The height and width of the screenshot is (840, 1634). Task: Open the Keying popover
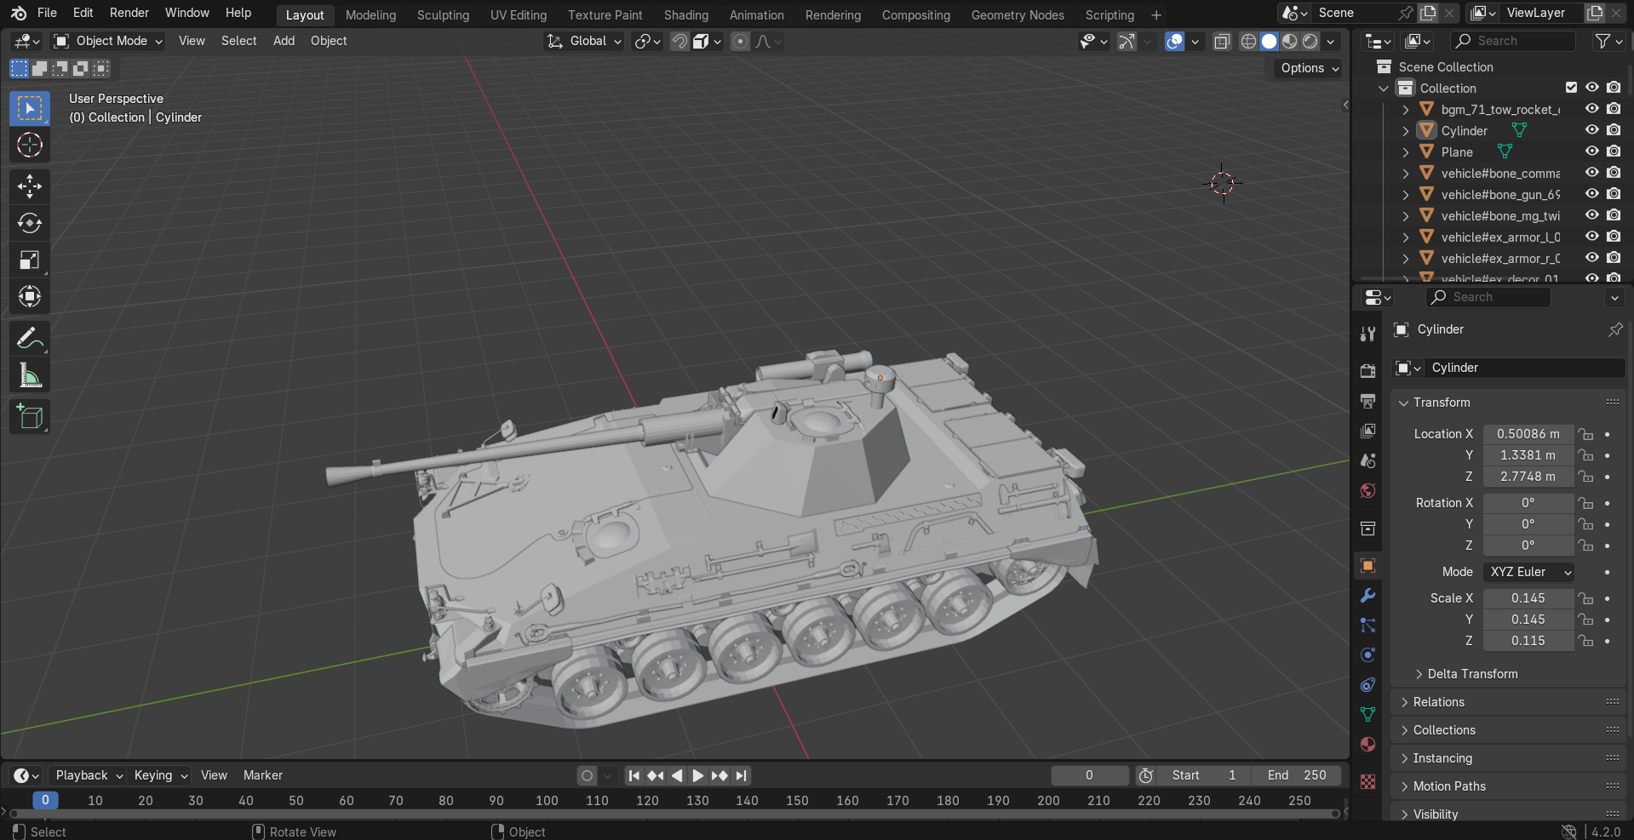click(x=160, y=775)
